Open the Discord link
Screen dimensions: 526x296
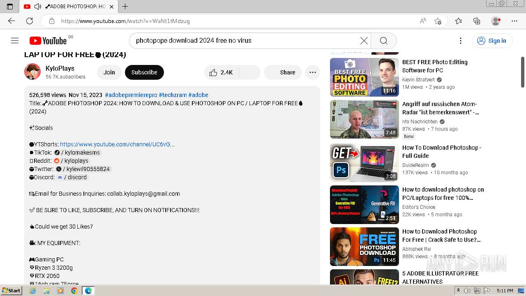coord(72,177)
